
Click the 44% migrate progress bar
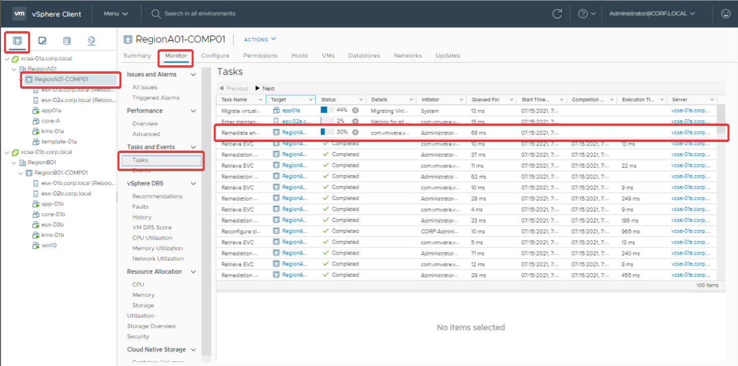click(328, 110)
